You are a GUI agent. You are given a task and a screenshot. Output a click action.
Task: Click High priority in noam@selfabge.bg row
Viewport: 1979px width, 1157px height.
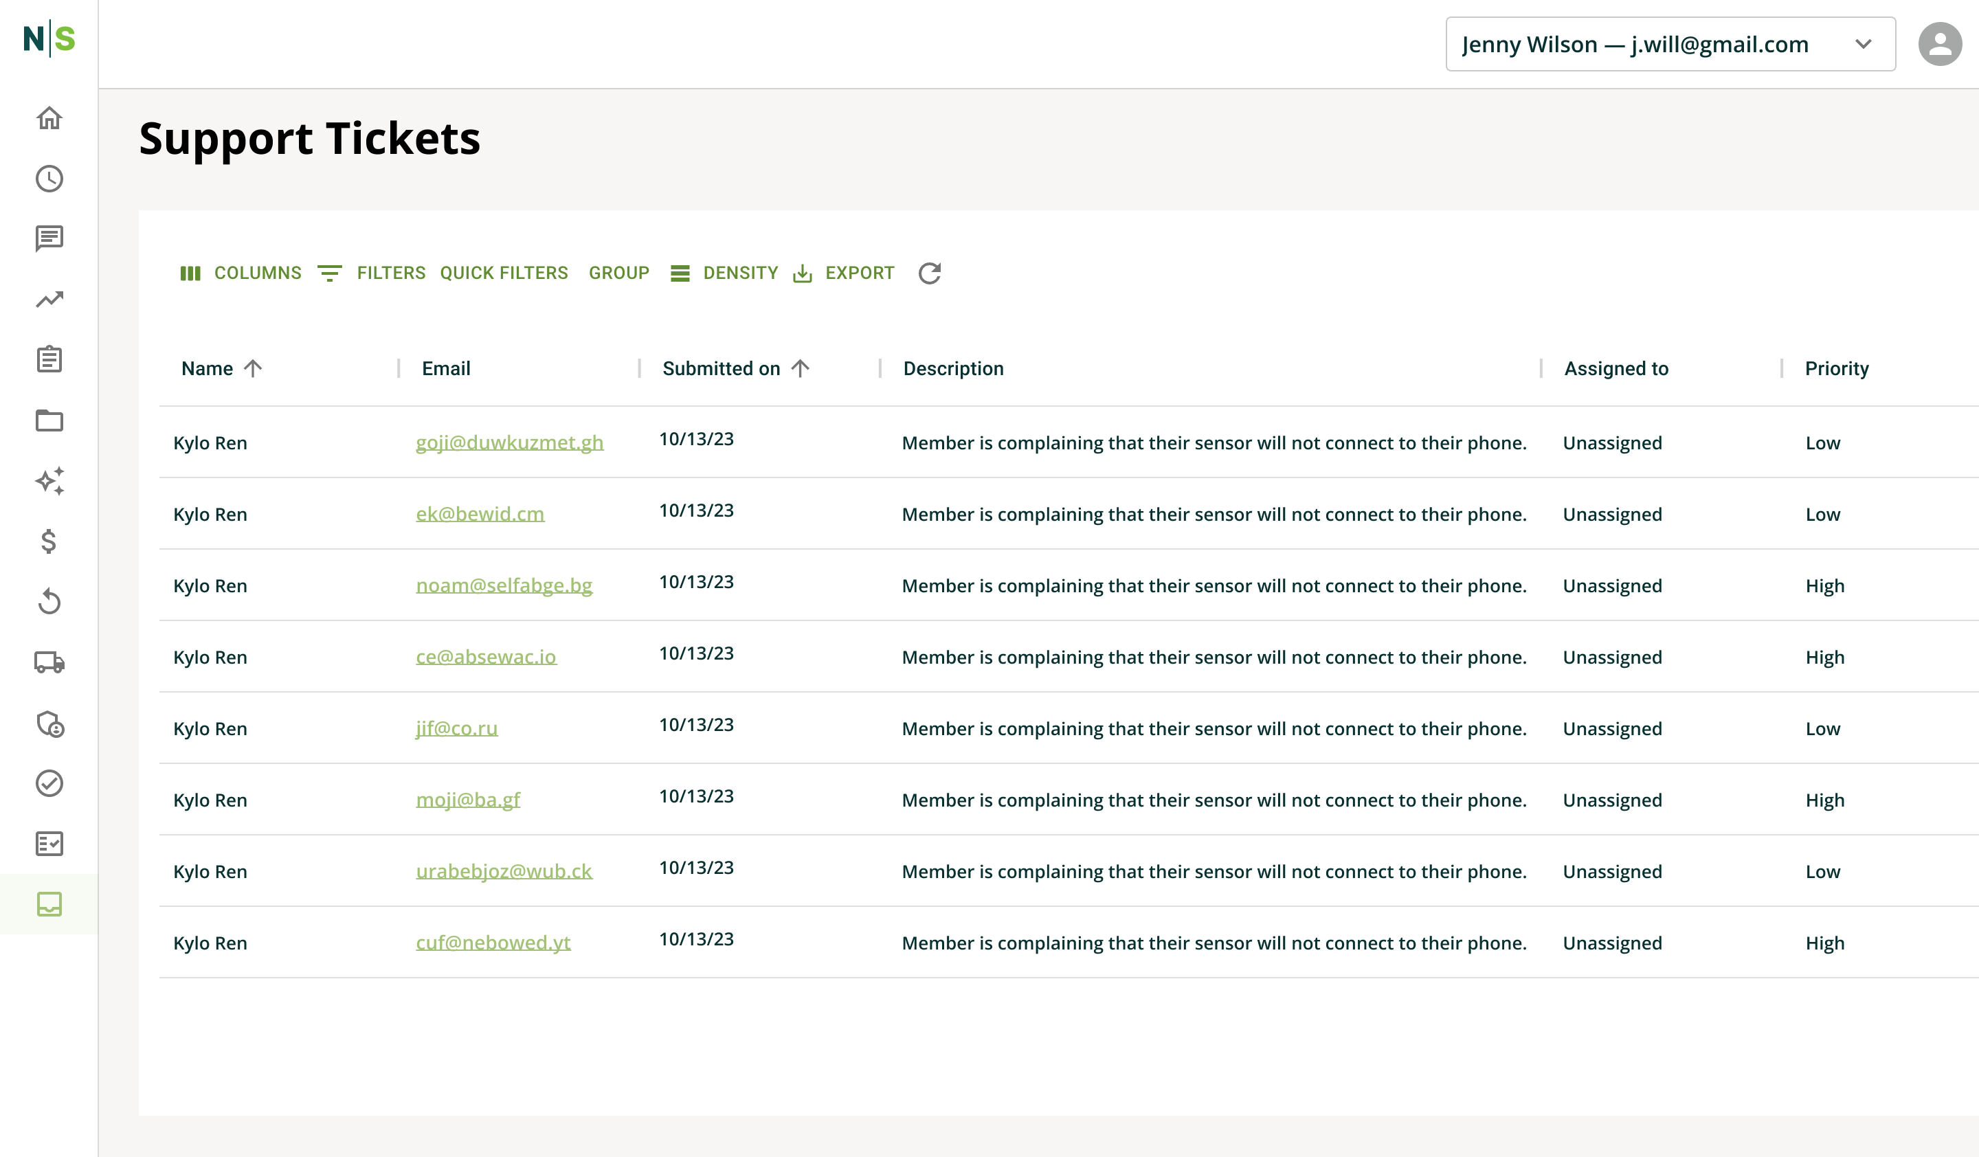point(1825,585)
